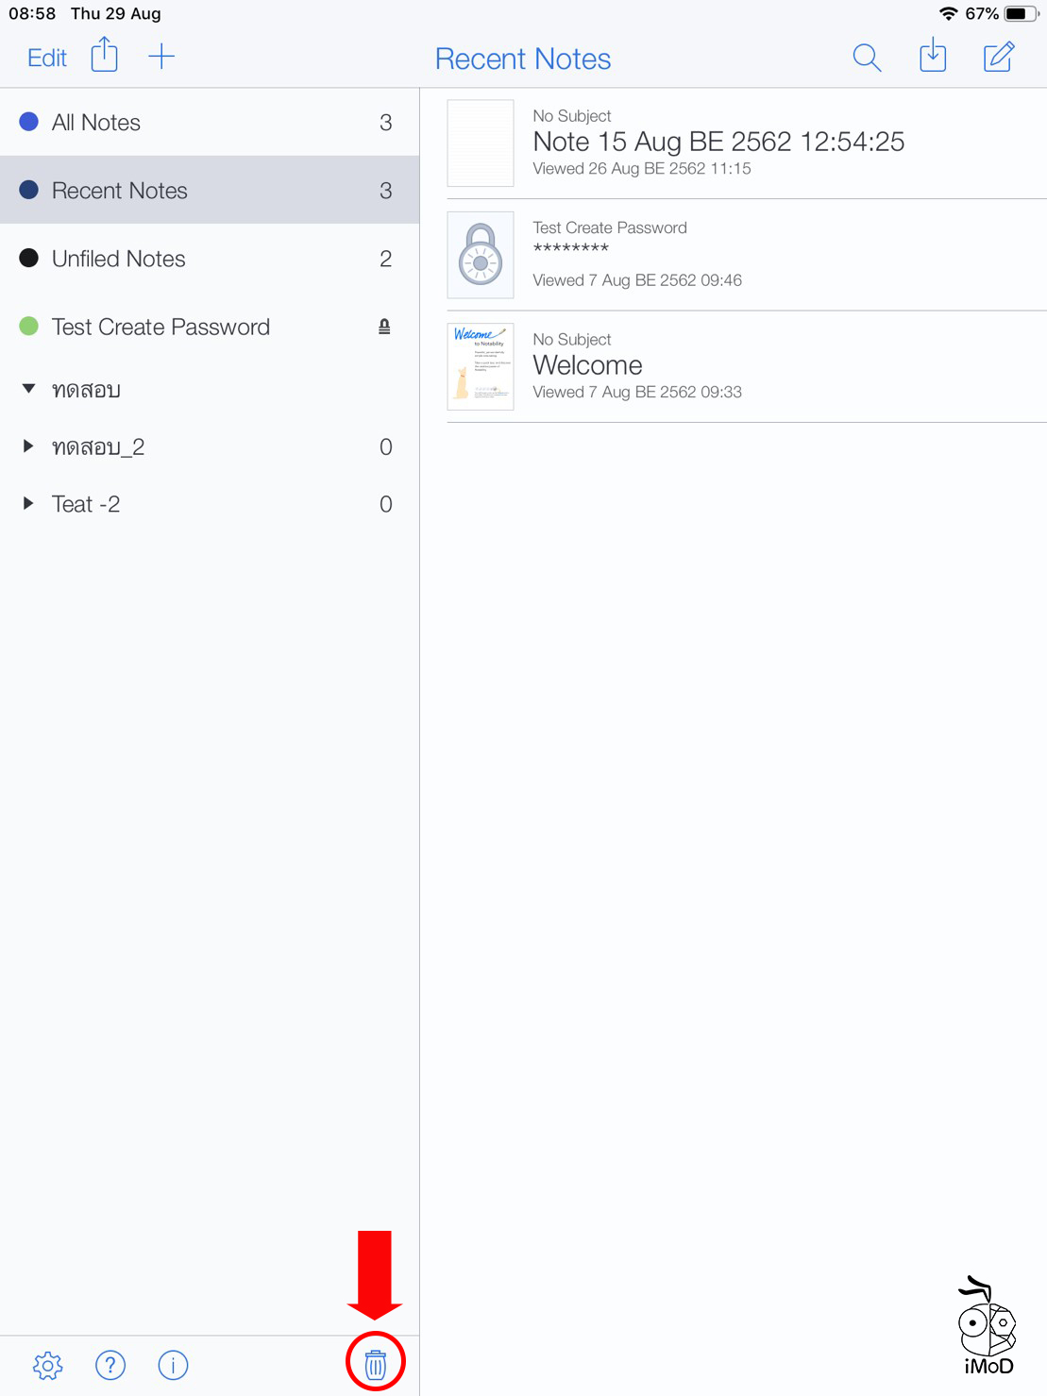Select All Notes in the sidebar
The width and height of the screenshot is (1047, 1396).
[96, 122]
